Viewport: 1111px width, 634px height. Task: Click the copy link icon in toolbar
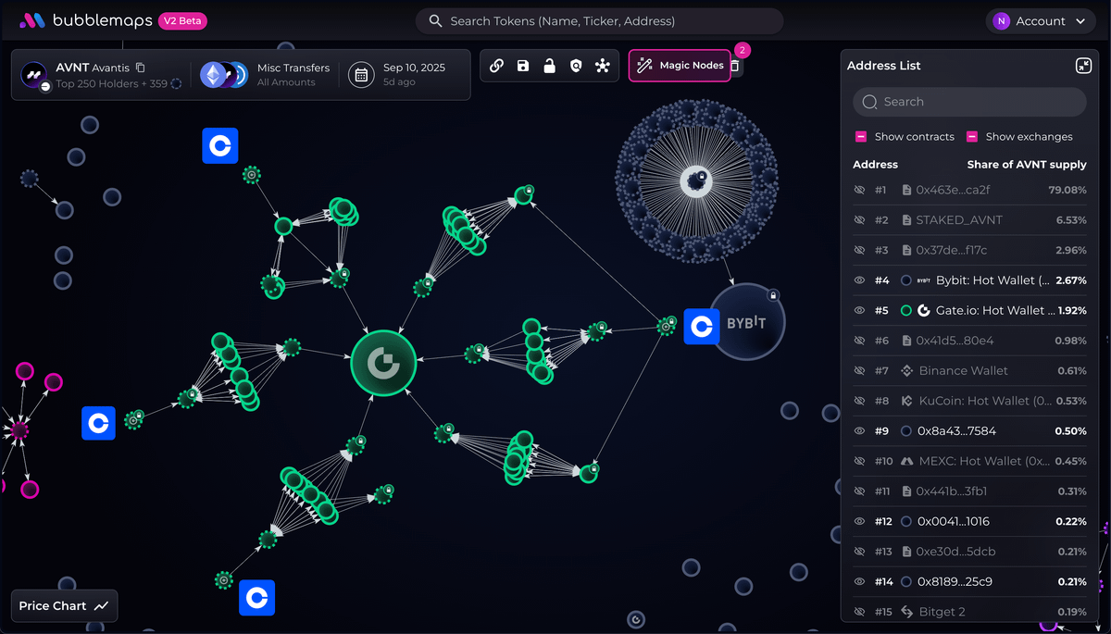[497, 66]
